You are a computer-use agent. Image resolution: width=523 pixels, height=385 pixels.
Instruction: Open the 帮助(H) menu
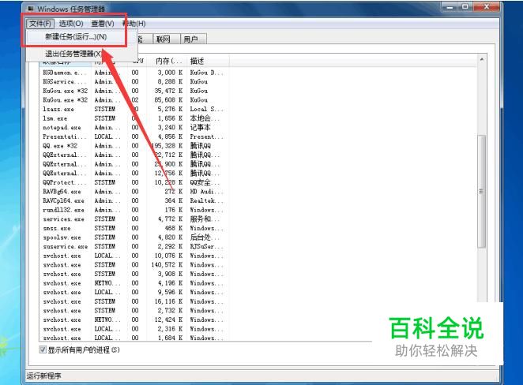134,24
